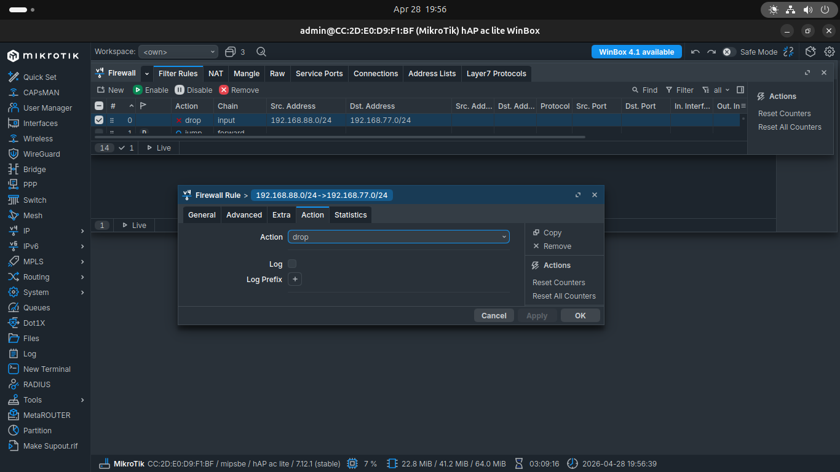Open the General tab in Firewall Rule

[202, 214]
